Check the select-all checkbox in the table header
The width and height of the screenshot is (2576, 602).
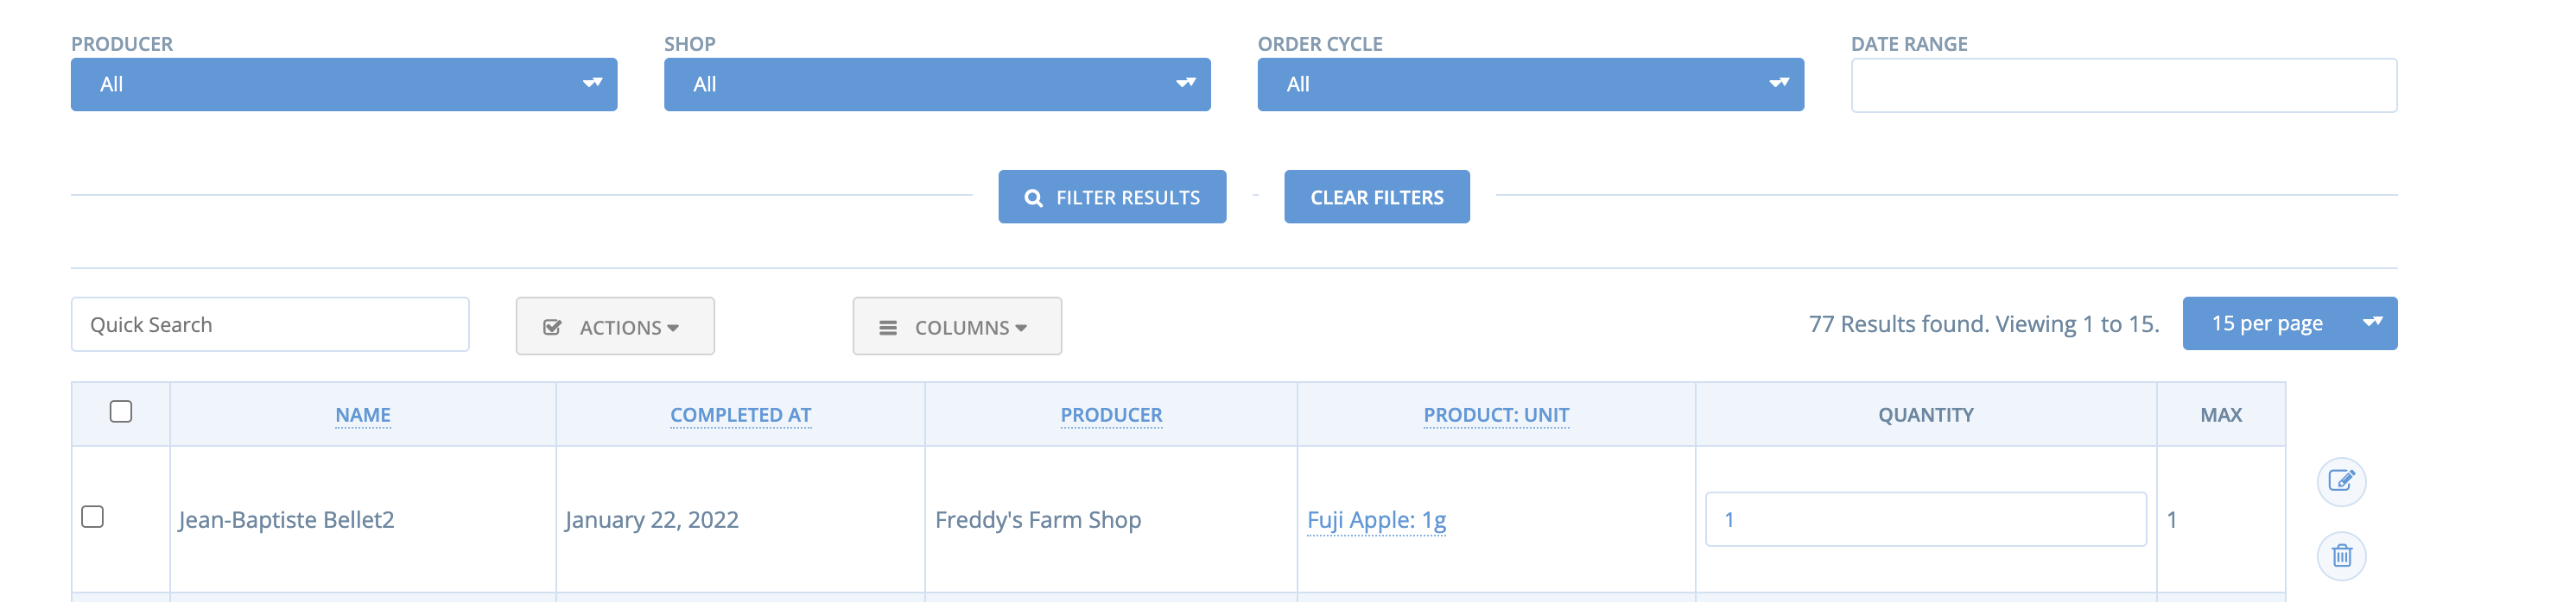(121, 410)
